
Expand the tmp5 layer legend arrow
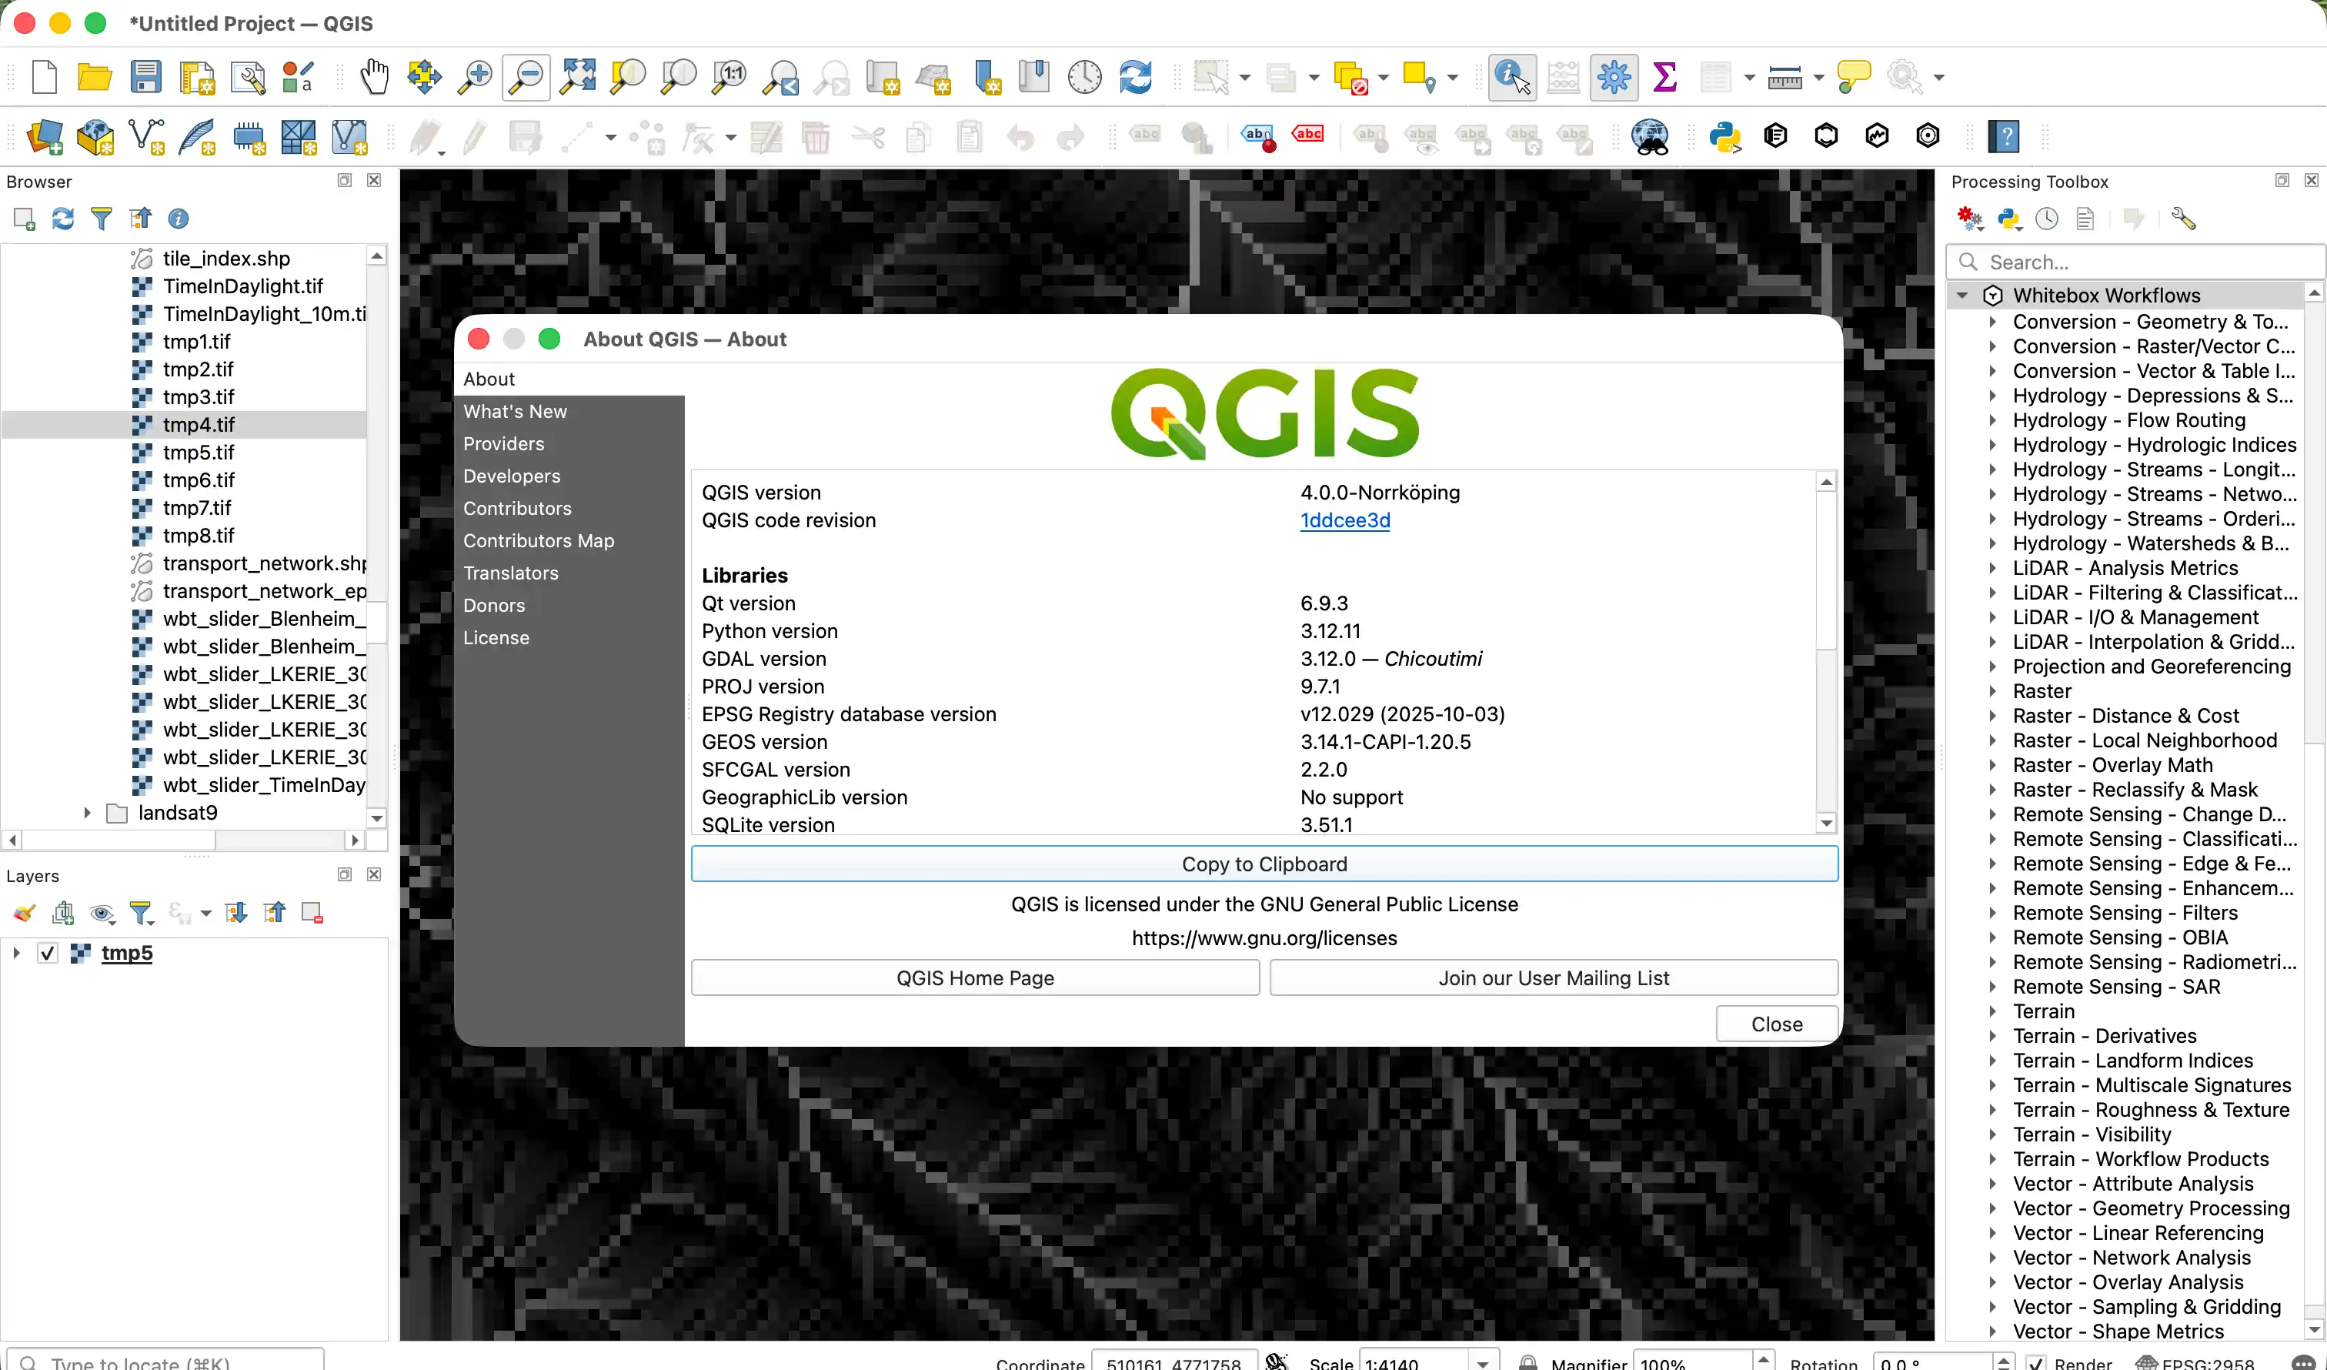15,952
